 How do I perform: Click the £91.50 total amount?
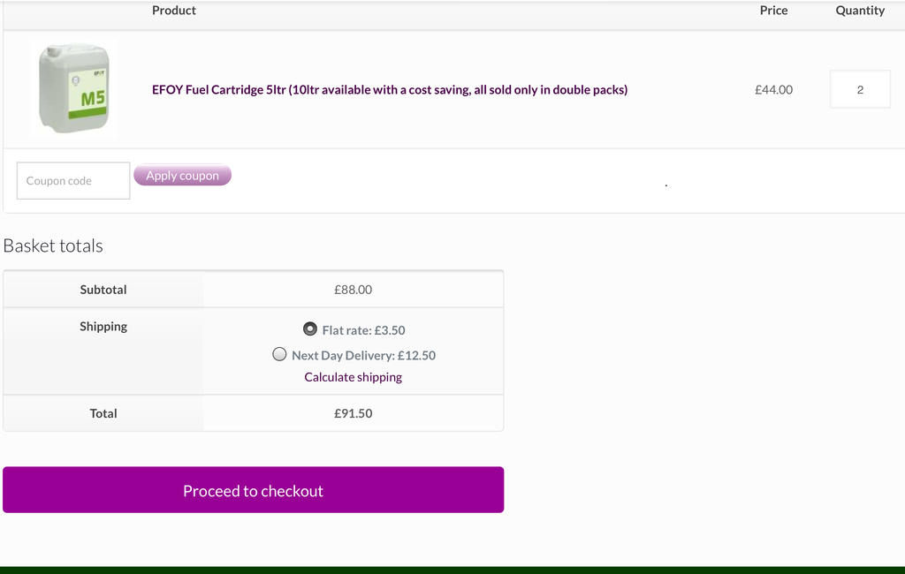click(x=353, y=413)
